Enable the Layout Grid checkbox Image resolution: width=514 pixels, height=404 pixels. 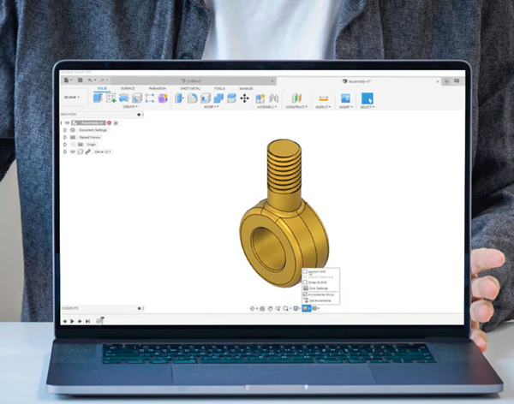pos(304,271)
